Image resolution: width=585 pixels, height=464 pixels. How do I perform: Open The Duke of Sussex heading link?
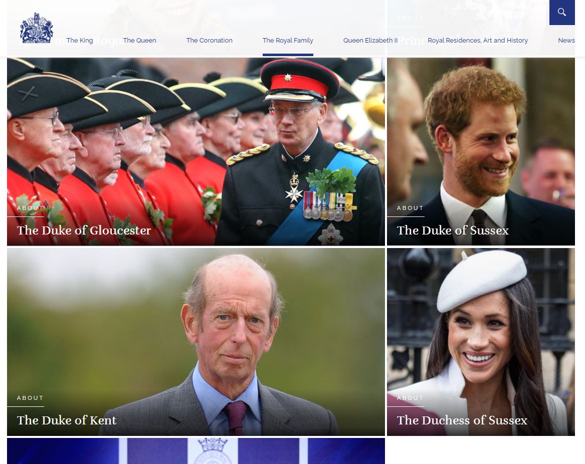click(453, 230)
